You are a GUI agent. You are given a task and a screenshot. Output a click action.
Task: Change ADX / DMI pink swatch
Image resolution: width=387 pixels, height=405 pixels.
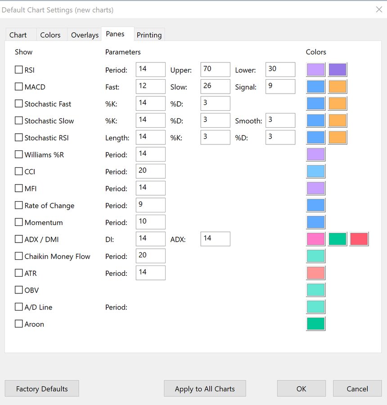pos(316,239)
